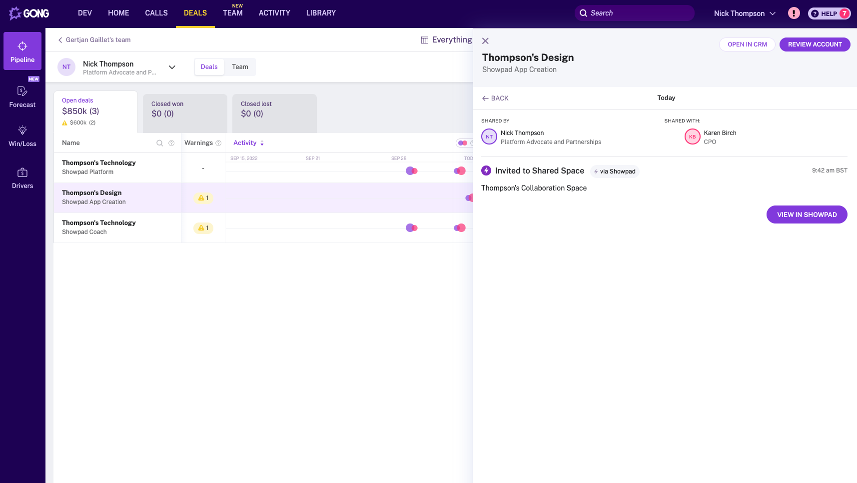Switch to the Team view toggle
This screenshot has height=483, width=857.
click(240, 67)
